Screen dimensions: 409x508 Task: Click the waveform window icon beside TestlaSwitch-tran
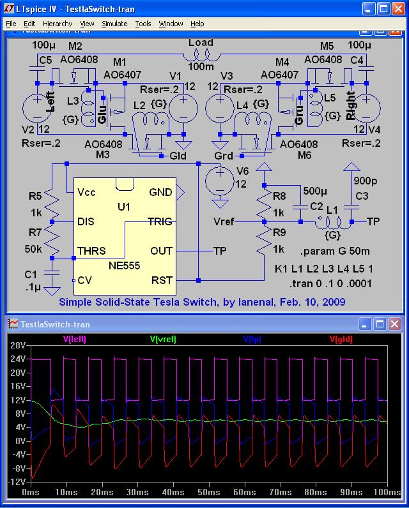coord(13,324)
